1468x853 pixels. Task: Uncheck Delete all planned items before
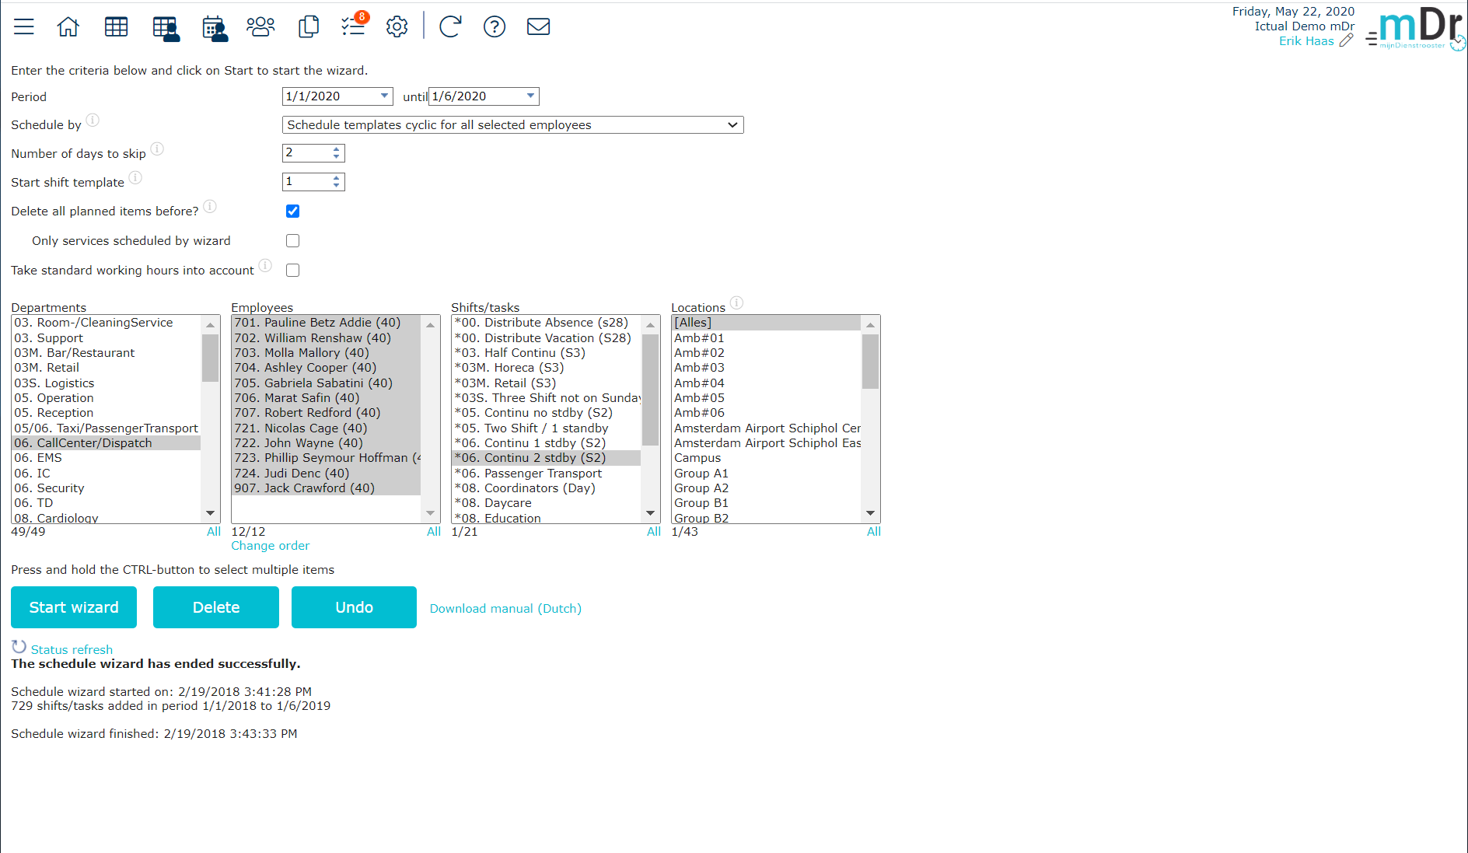[292, 212]
